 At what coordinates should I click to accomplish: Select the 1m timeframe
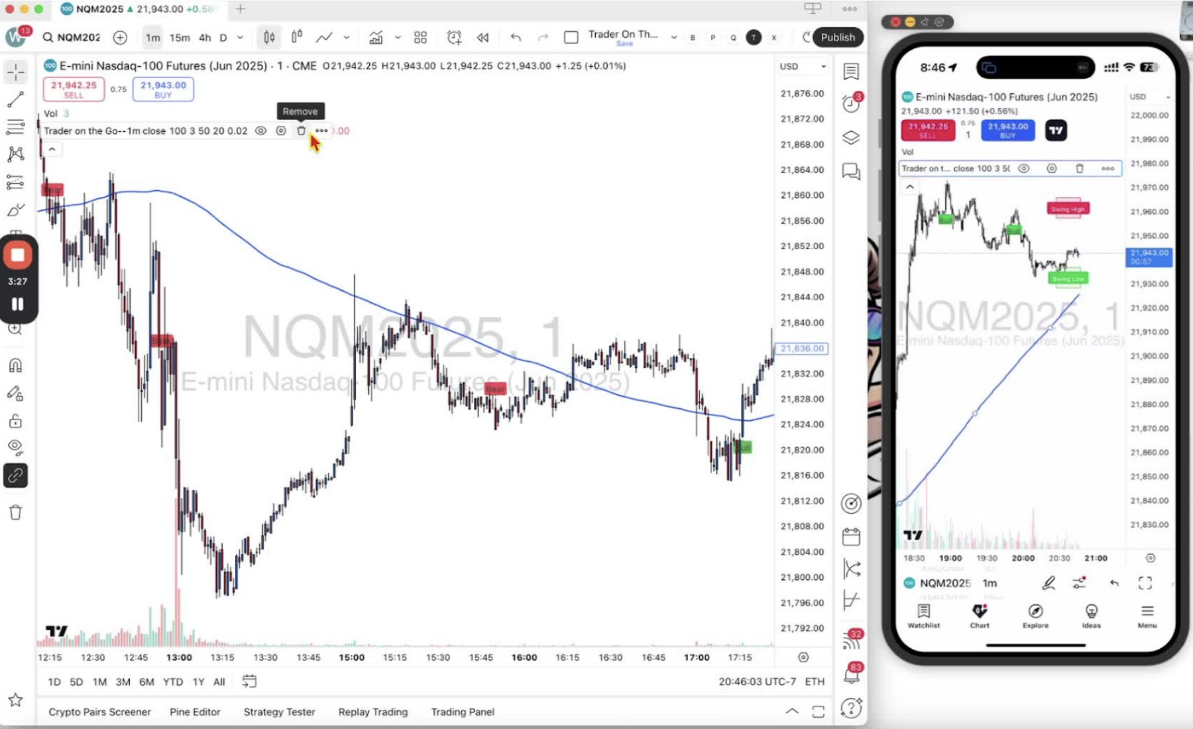[x=152, y=37]
